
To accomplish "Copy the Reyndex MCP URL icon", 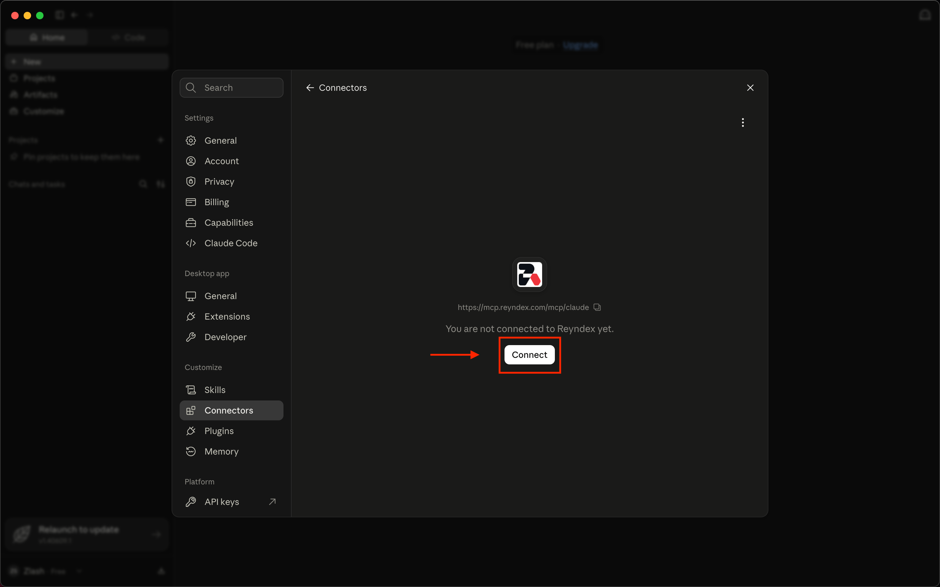I will point(597,307).
